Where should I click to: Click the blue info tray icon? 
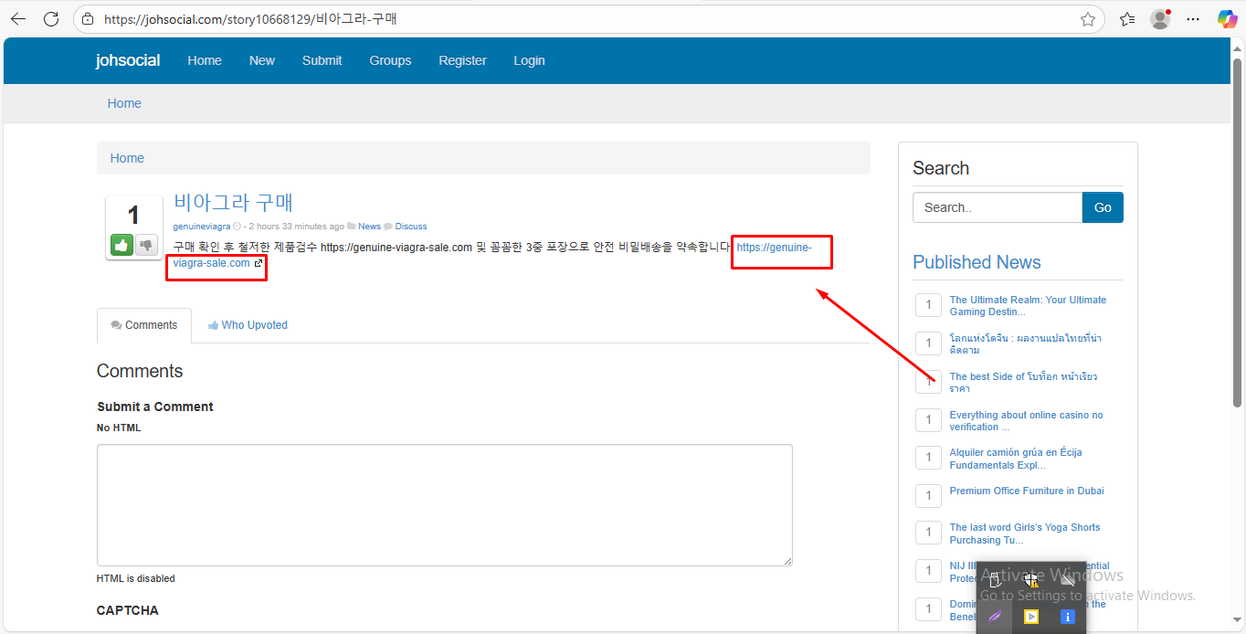1066,617
